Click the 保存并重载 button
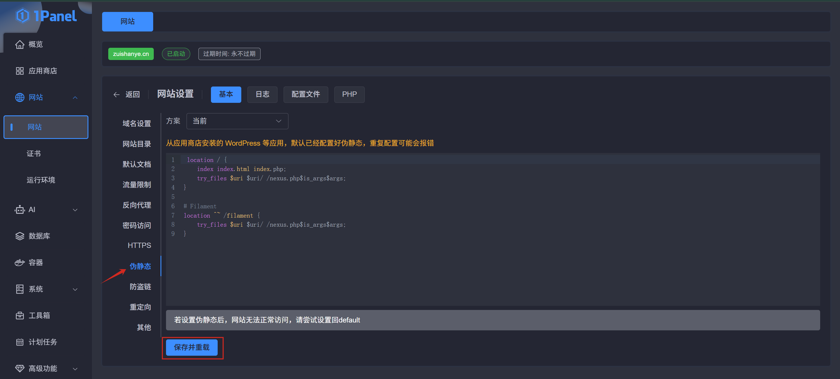The image size is (840, 379). (191, 347)
